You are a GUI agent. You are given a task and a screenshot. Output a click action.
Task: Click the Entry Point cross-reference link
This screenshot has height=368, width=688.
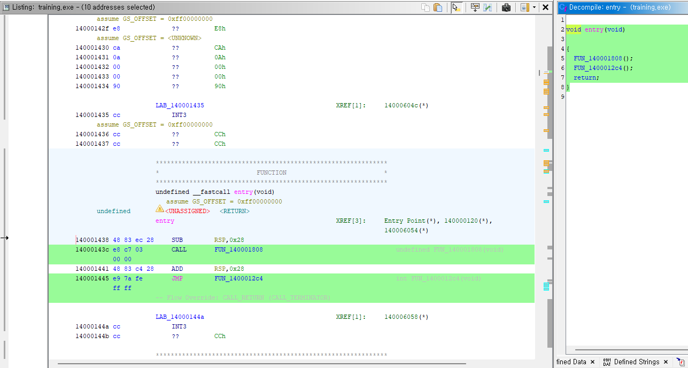tap(403, 221)
